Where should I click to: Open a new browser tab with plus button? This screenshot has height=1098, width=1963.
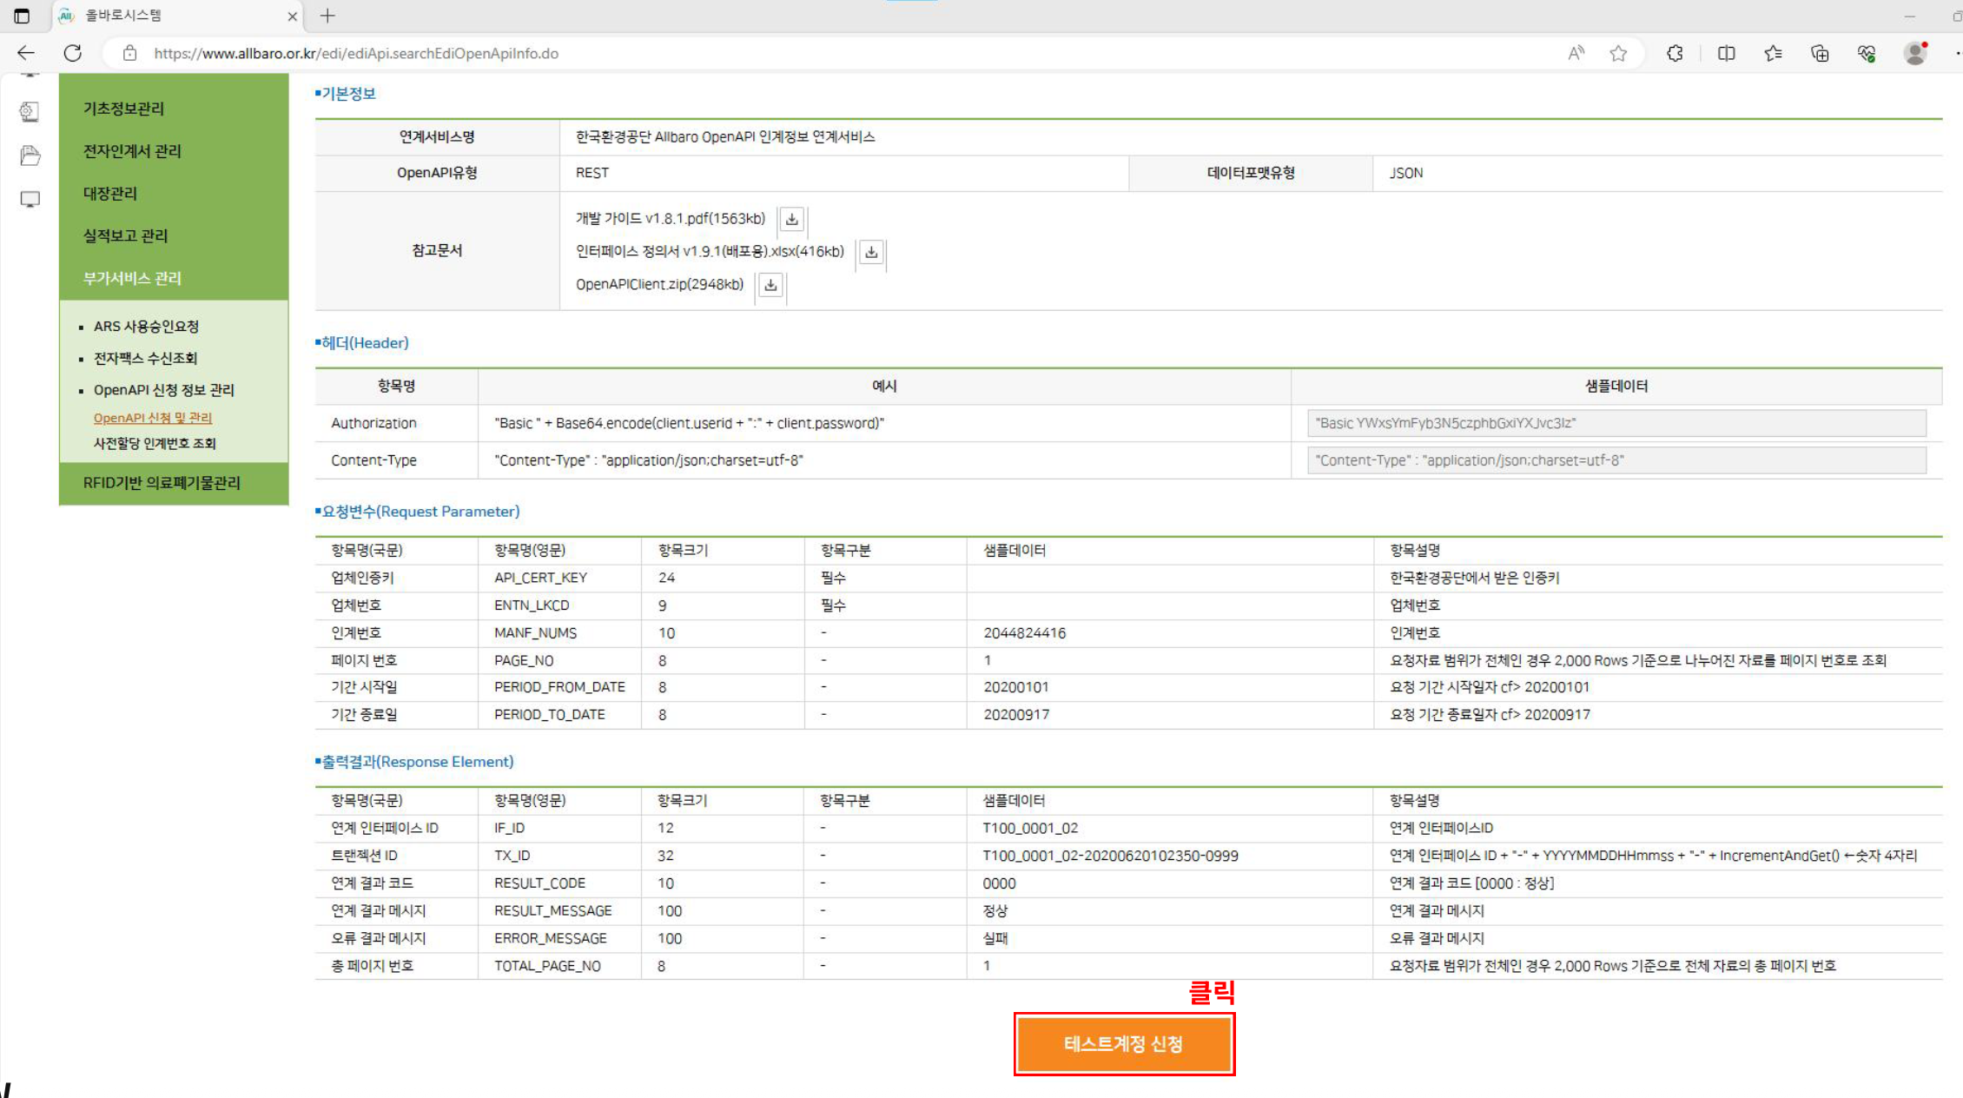point(327,16)
